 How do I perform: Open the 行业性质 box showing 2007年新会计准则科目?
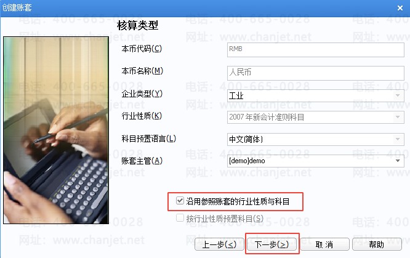coord(316,117)
